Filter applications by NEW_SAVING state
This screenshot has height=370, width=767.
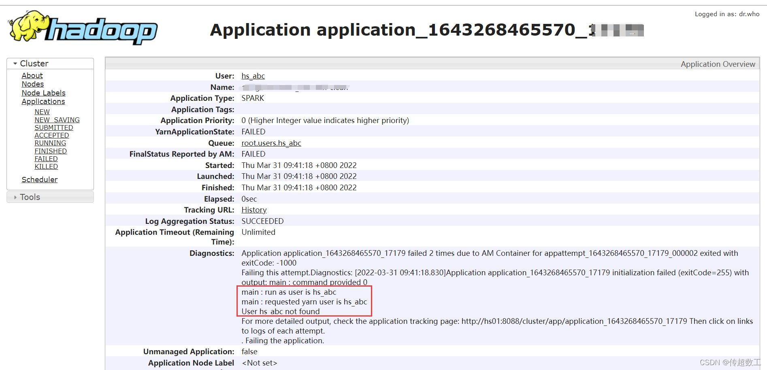coord(57,120)
